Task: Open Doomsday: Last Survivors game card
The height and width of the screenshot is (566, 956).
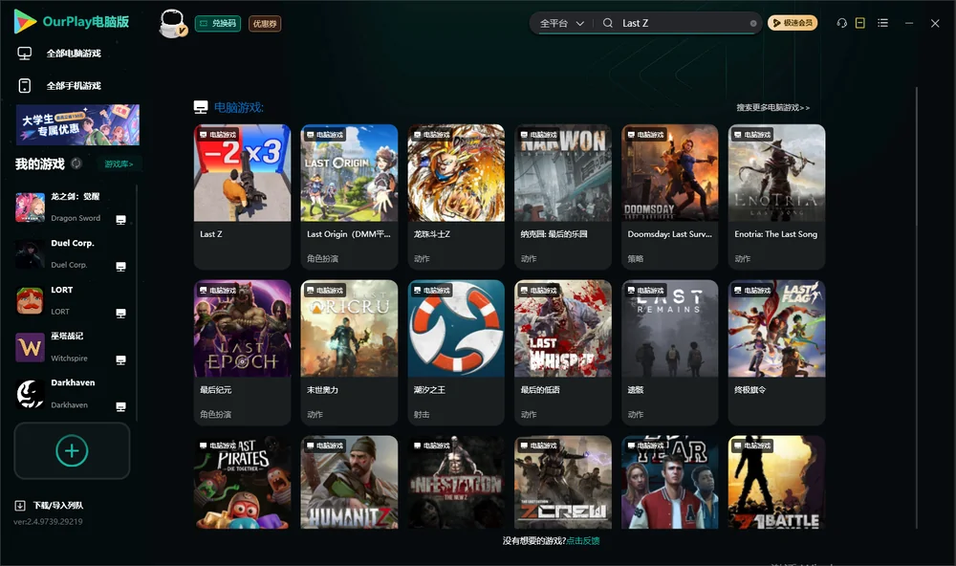Action: coord(670,197)
